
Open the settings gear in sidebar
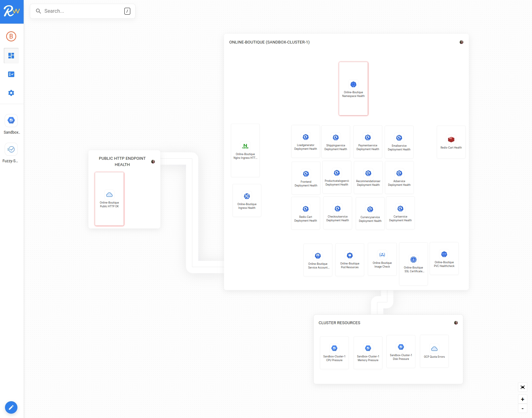11,93
